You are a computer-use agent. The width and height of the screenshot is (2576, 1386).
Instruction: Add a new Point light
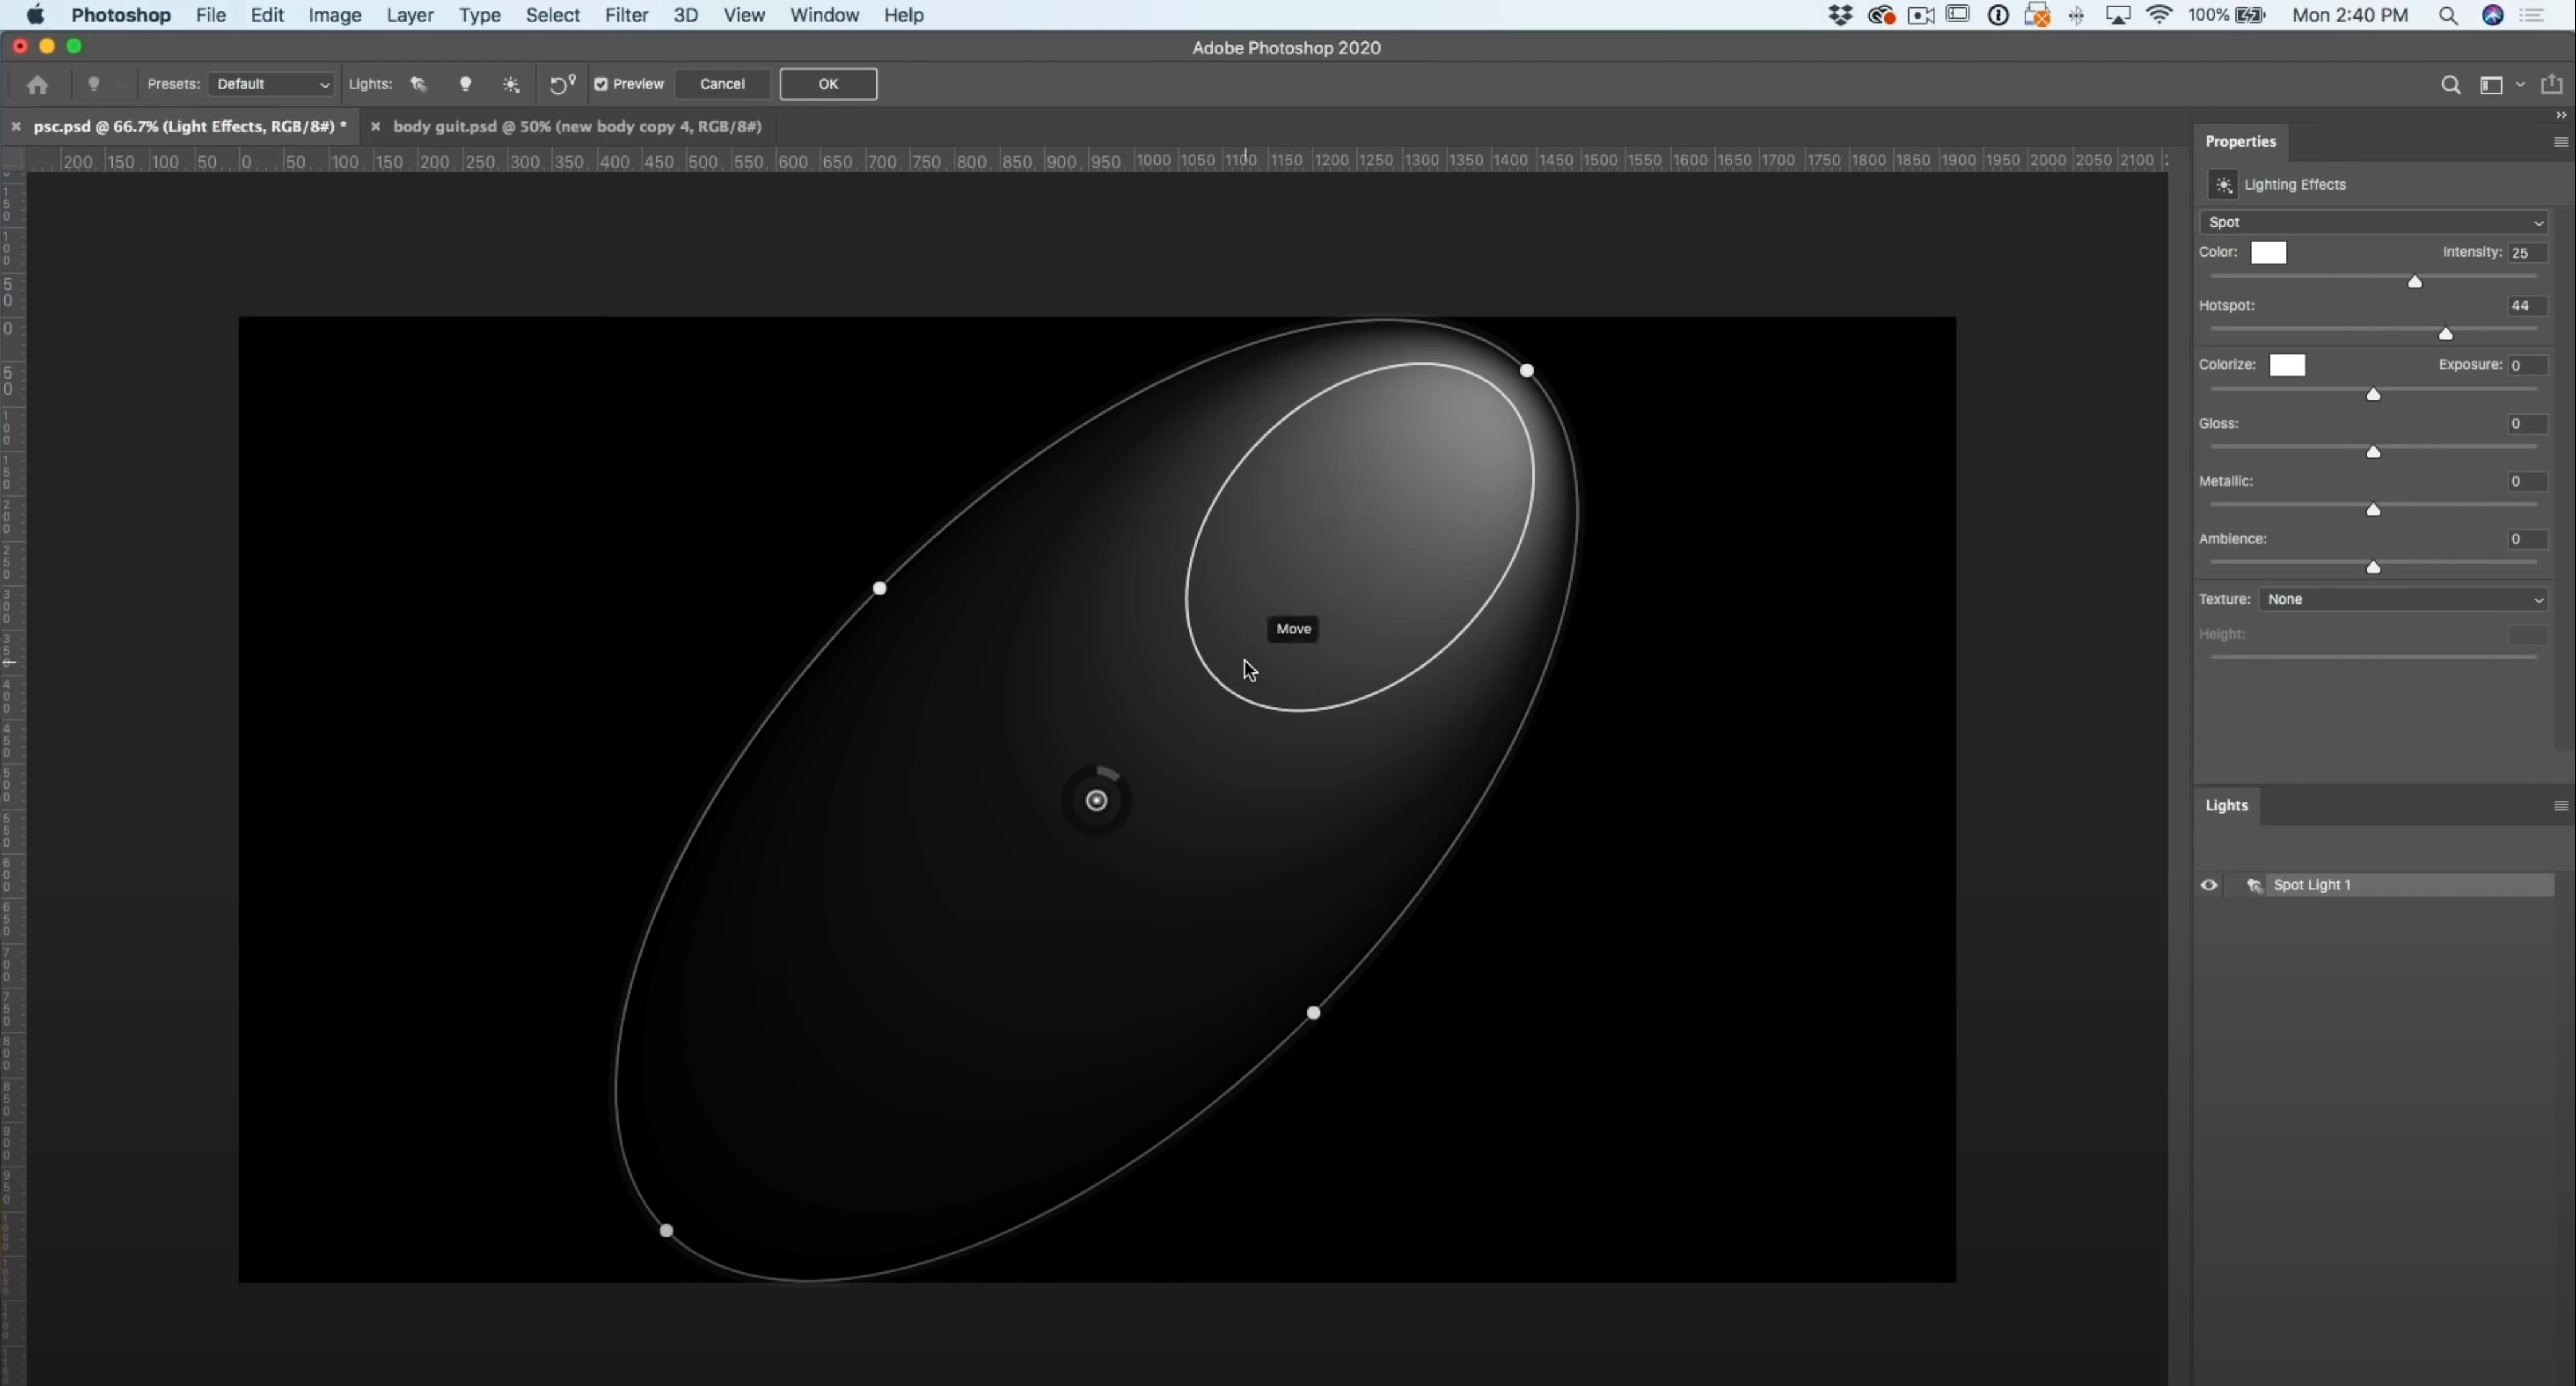tap(465, 85)
